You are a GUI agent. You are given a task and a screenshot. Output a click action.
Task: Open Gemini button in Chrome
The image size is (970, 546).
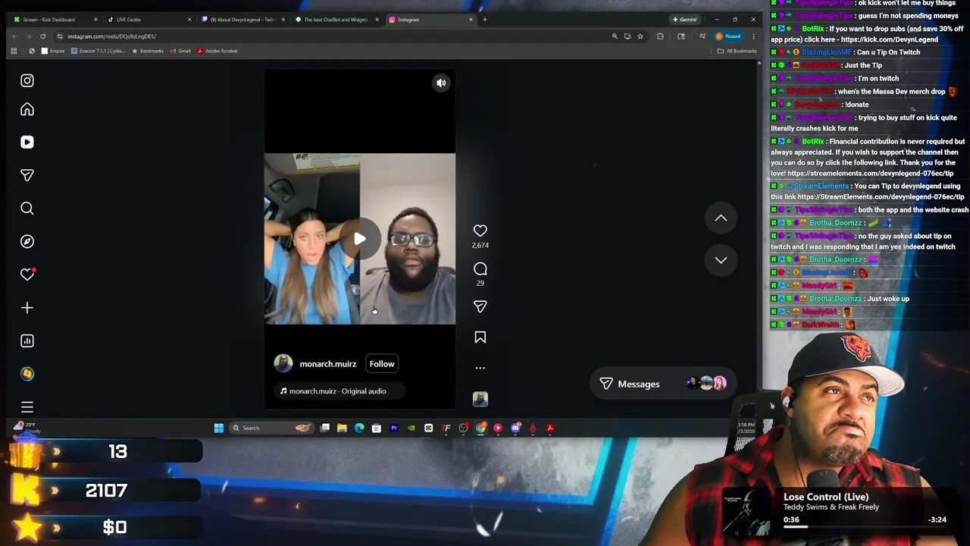(684, 20)
